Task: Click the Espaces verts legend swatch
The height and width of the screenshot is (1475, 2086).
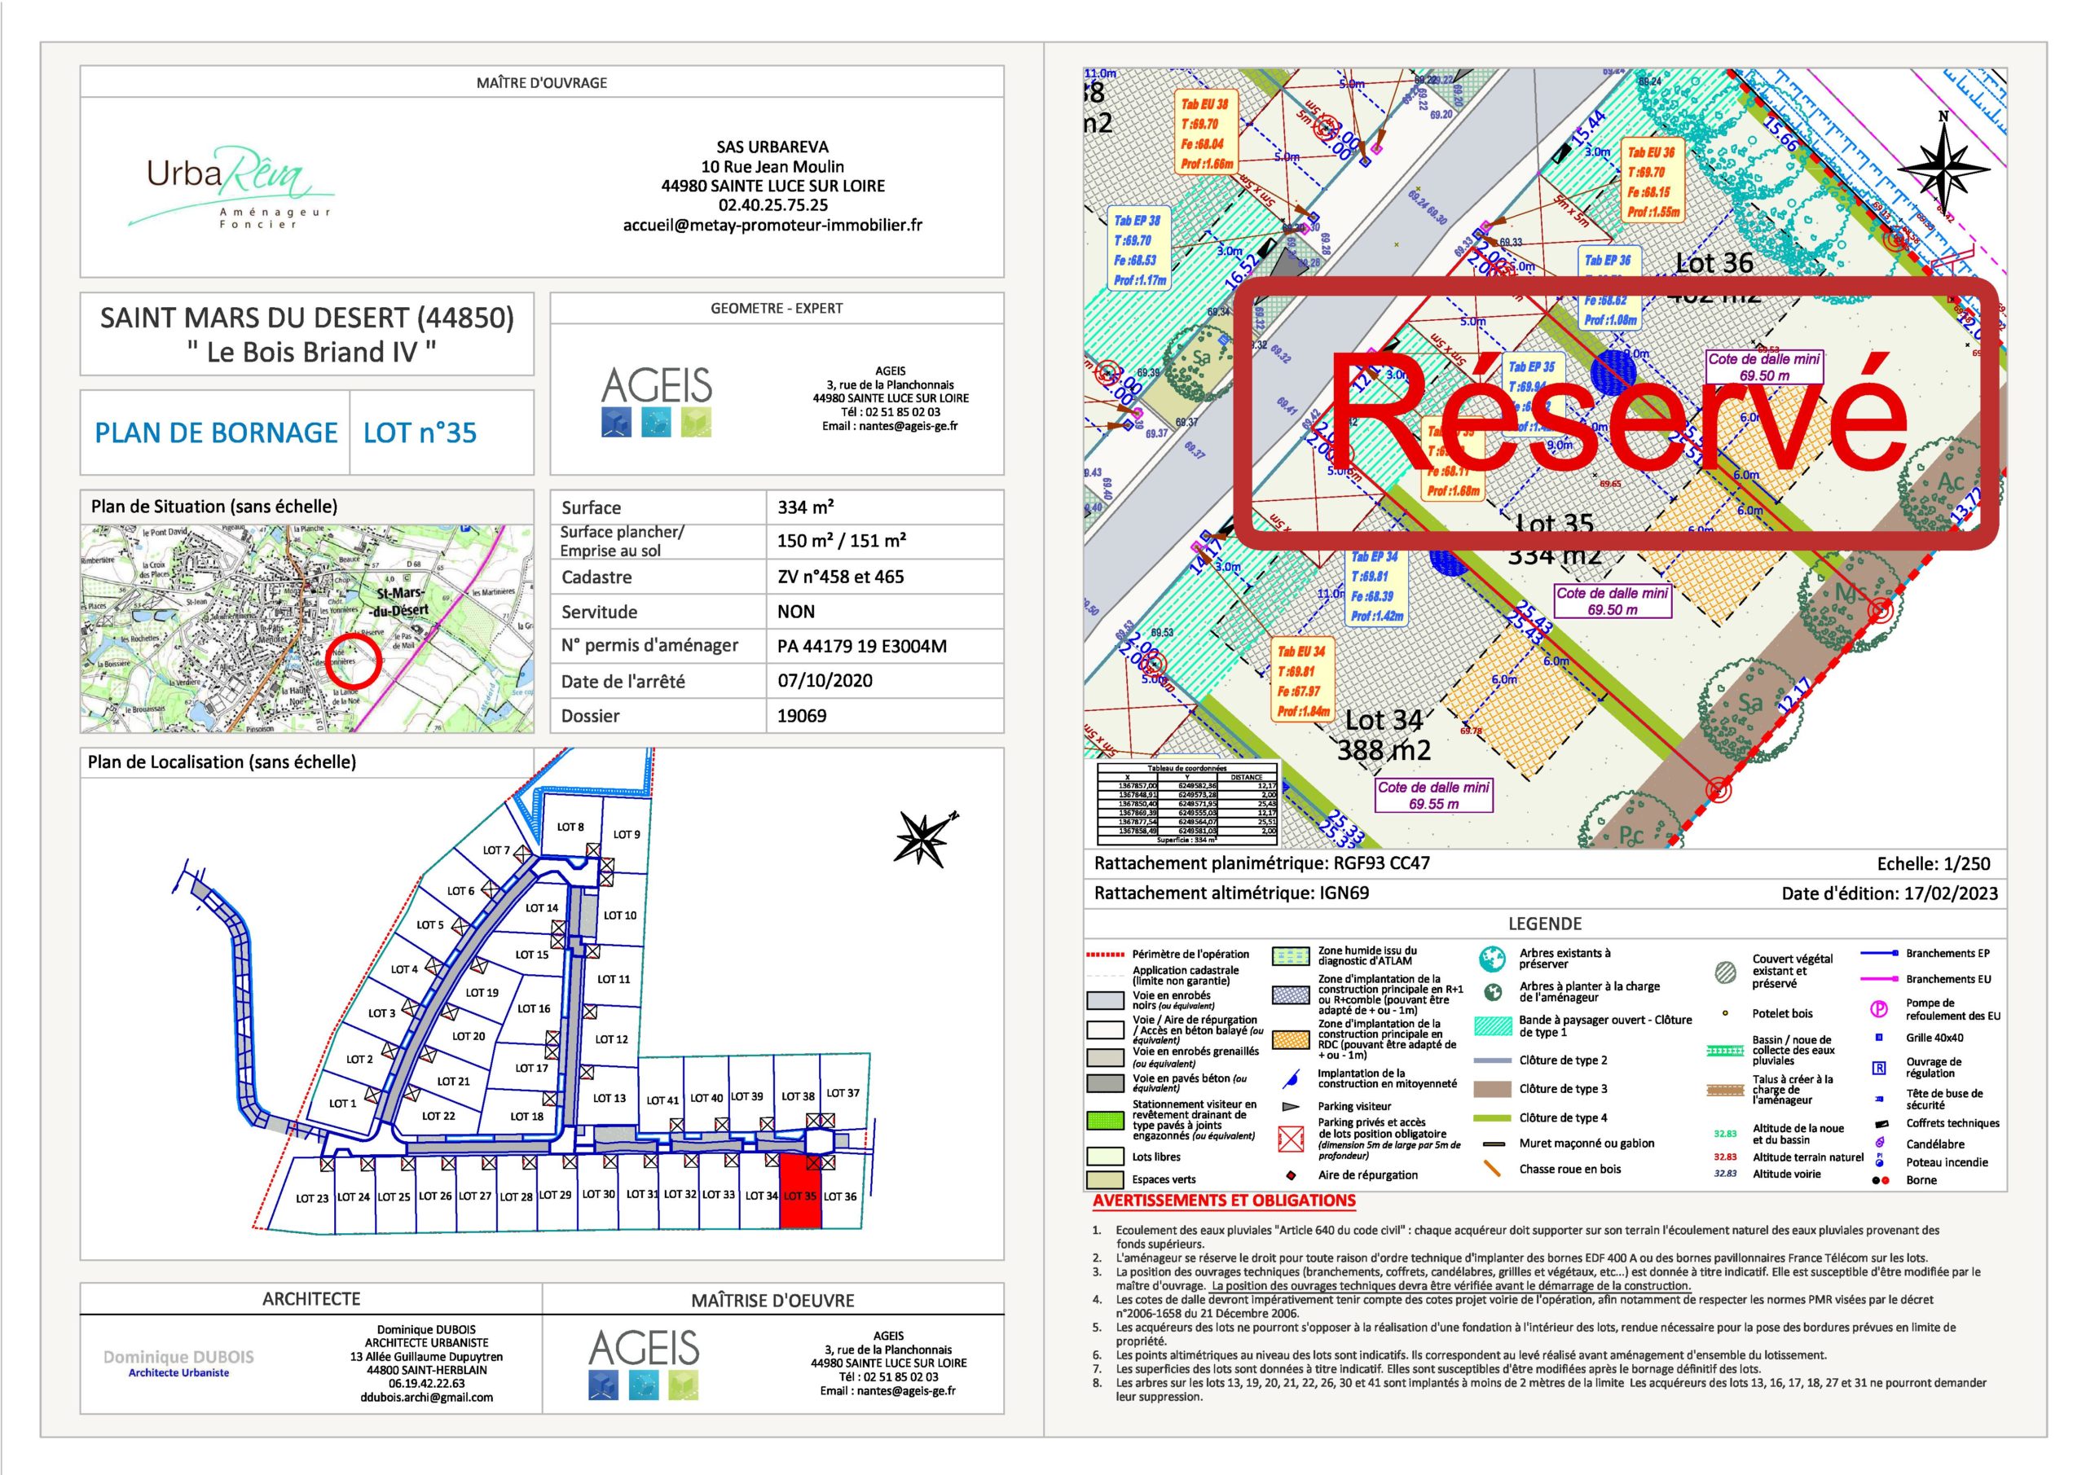Action: click(x=1105, y=1180)
